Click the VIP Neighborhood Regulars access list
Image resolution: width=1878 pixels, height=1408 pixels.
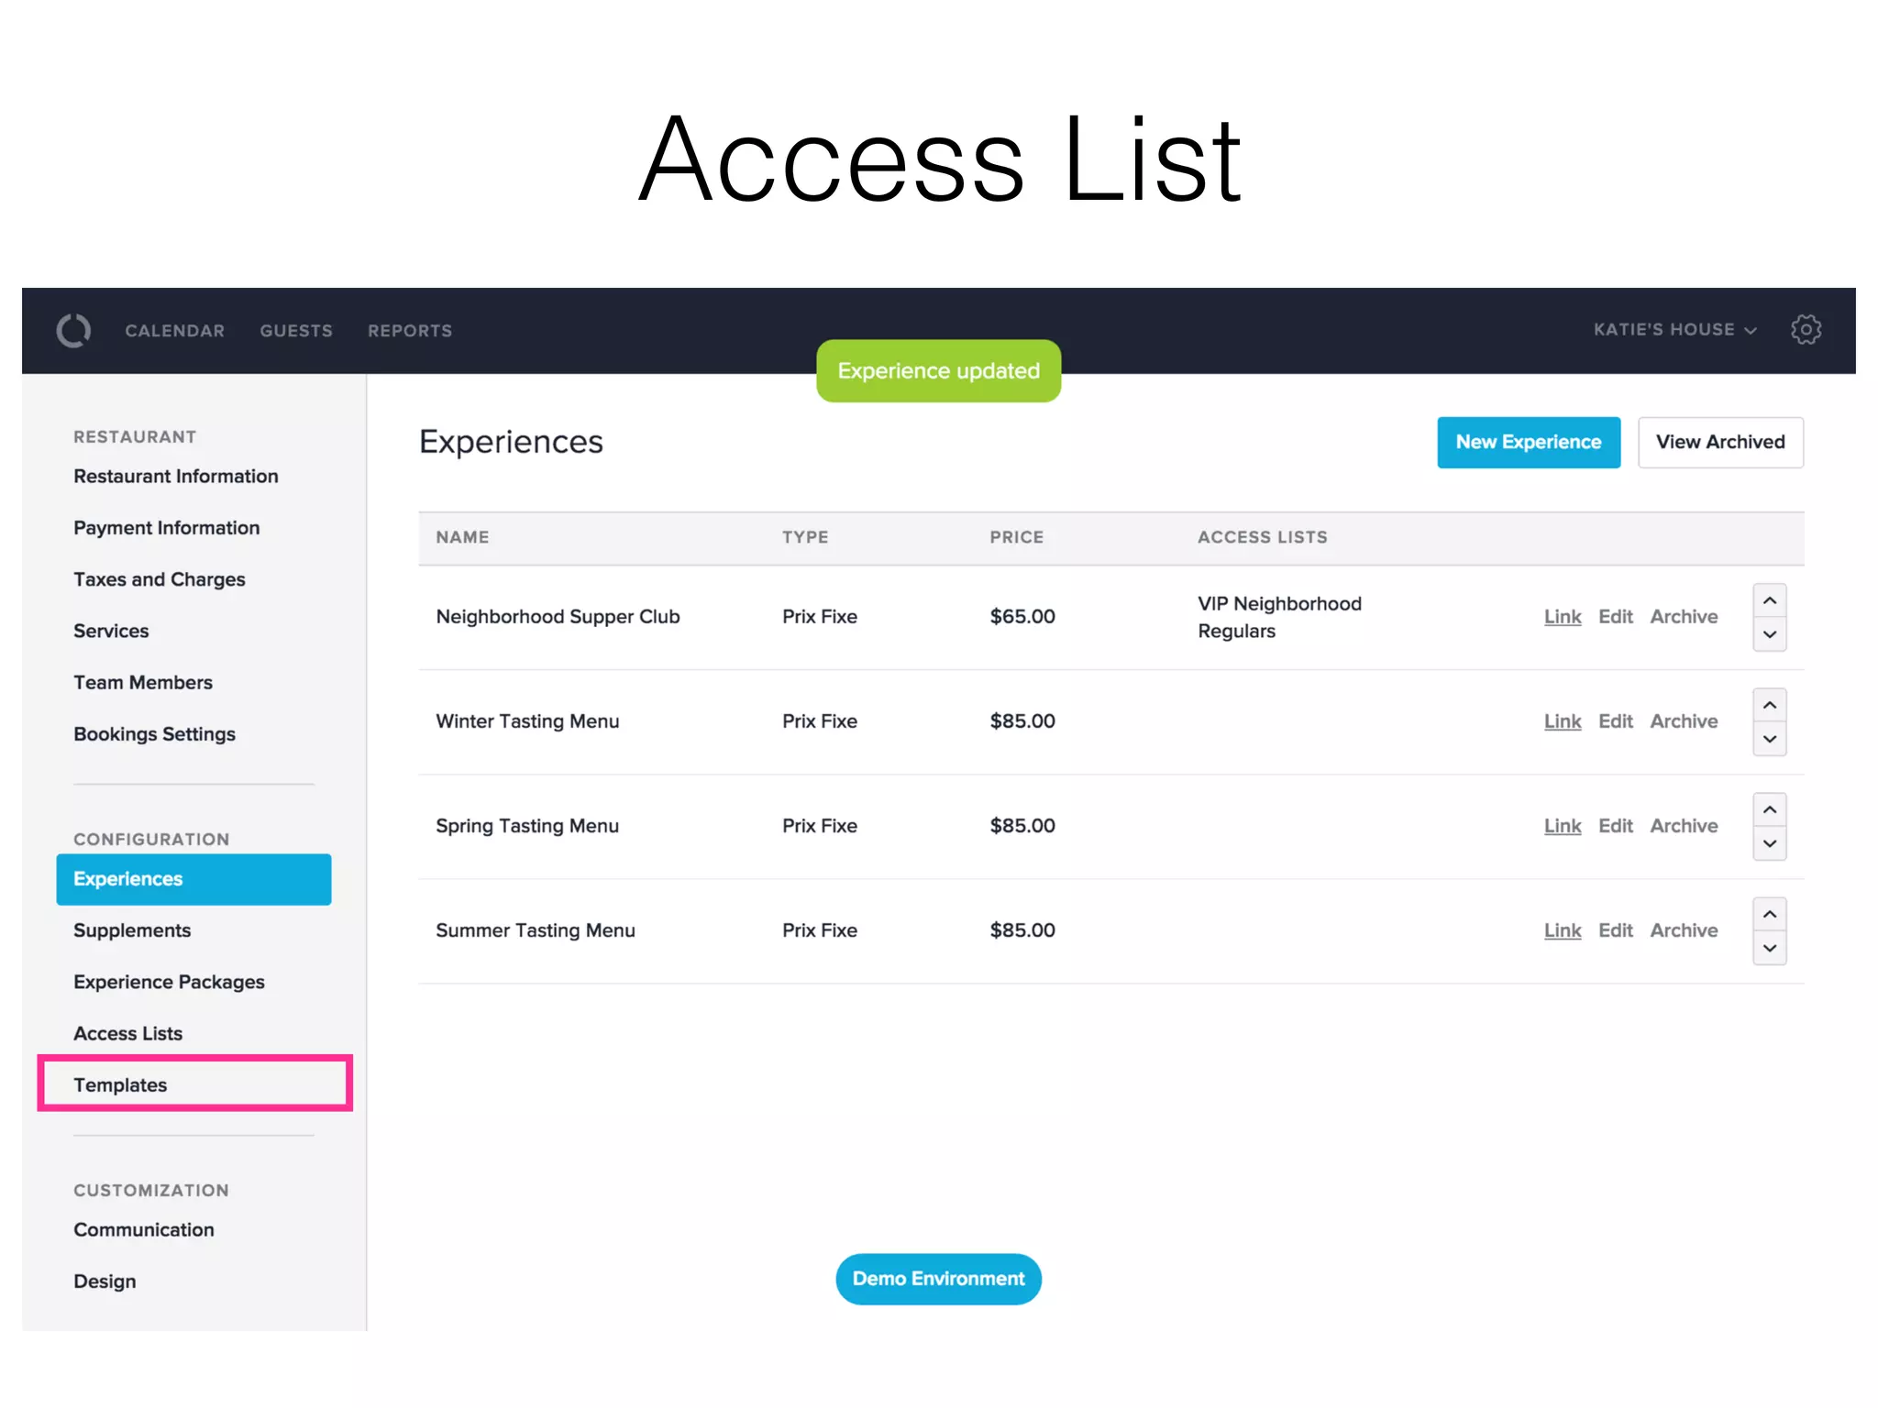(1279, 617)
